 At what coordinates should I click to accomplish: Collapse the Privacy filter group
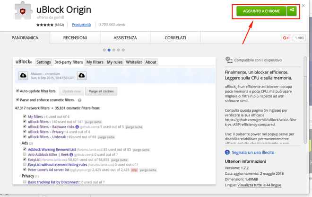pos(20,176)
